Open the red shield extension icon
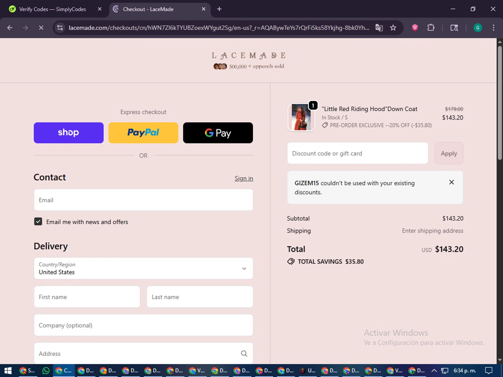503x377 pixels. (x=415, y=28)
